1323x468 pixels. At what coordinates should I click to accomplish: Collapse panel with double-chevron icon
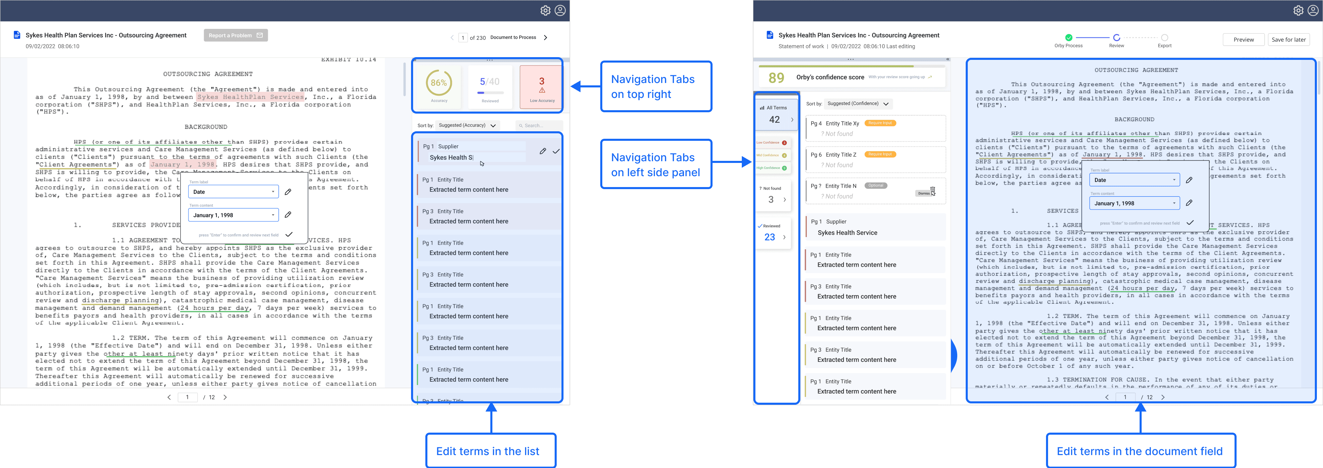point(948,60)
